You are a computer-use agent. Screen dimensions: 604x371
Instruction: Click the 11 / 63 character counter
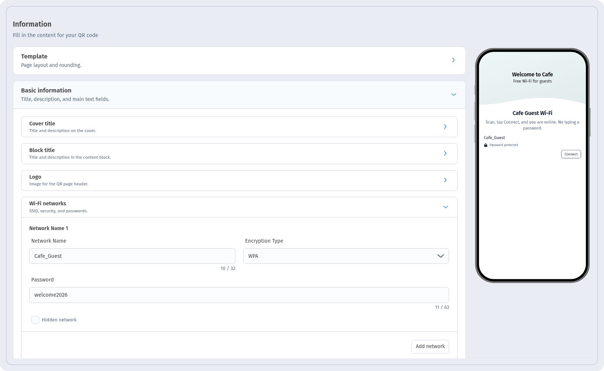pos(442,307)
